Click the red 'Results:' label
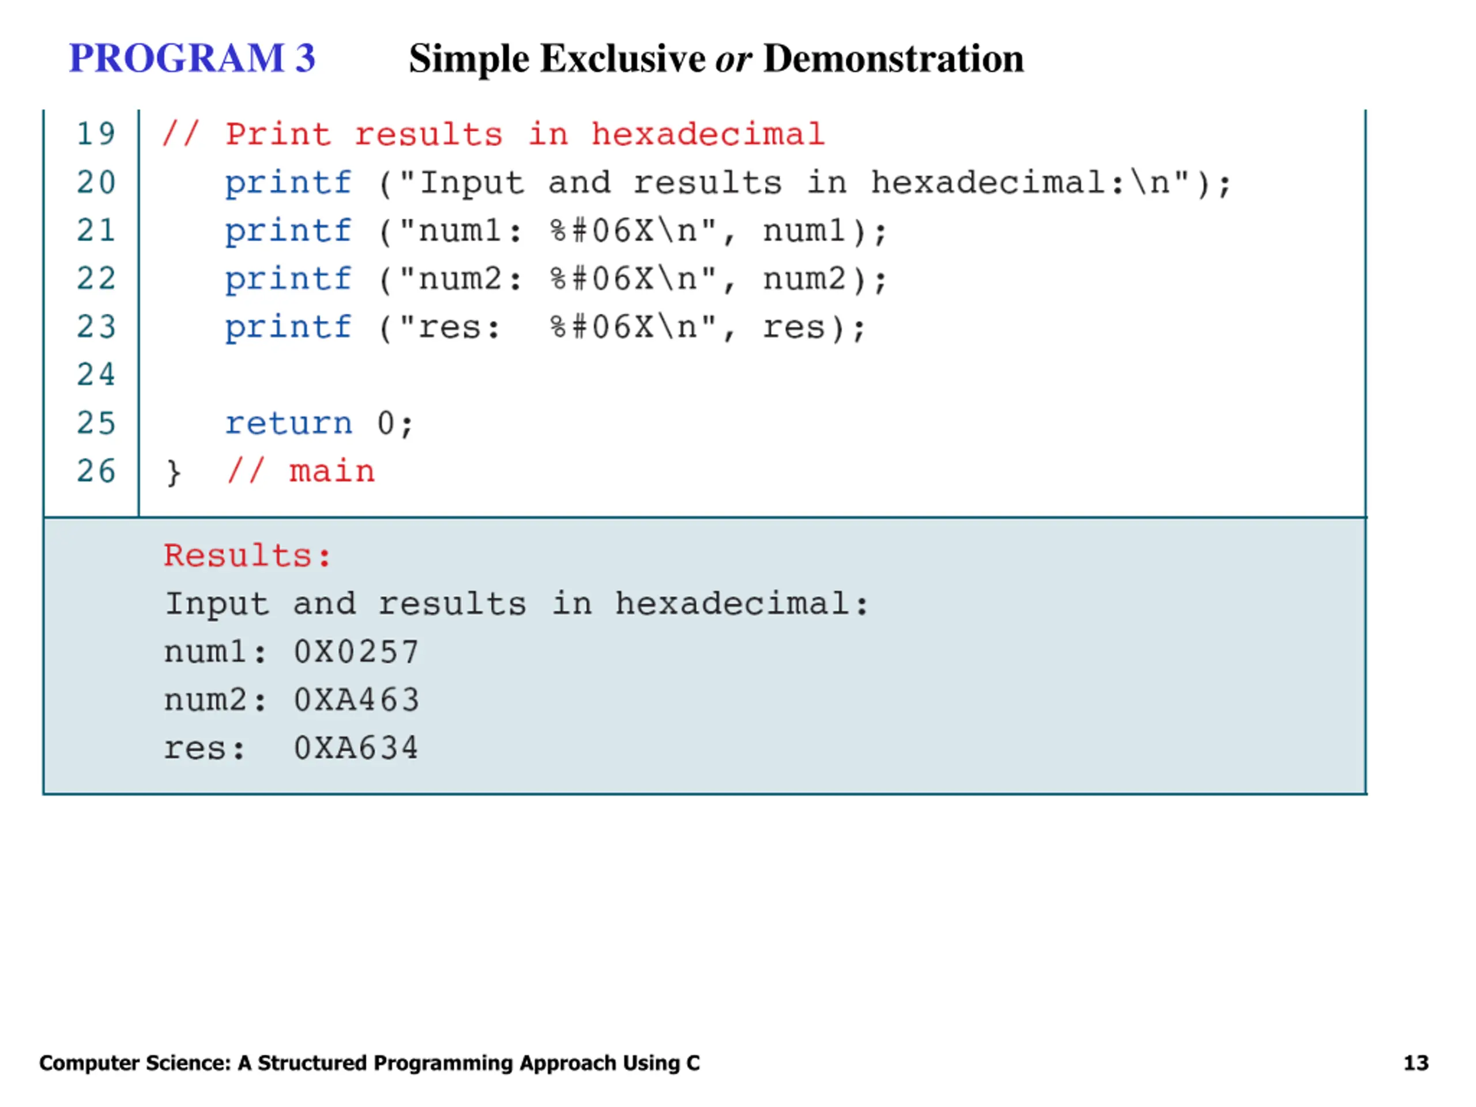The width and height of the screenshot is (1476, 1107). [x=247, y=555]
